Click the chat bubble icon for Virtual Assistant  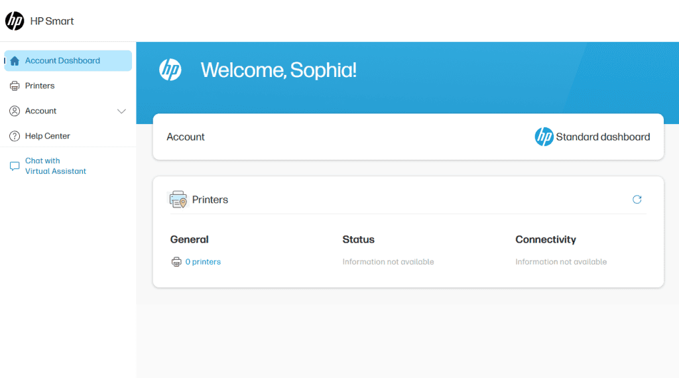point(15,166)
